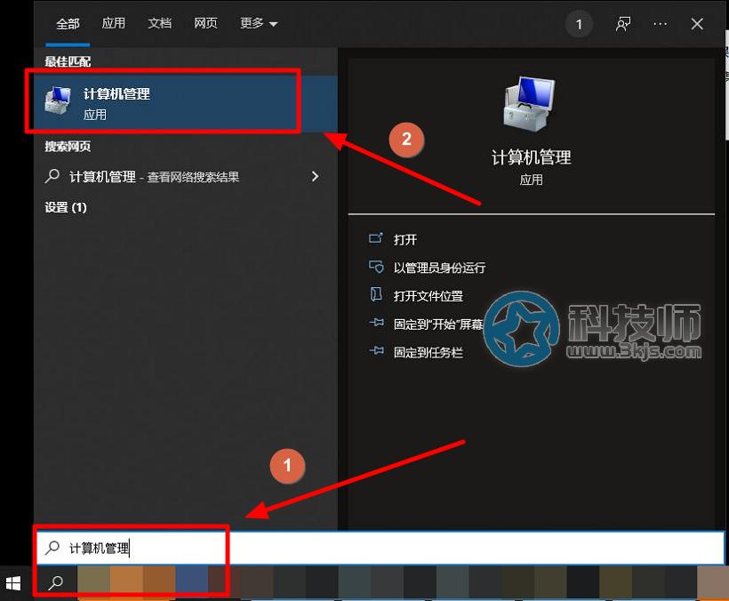Click 以管理员身份运行
The width and height of the screenshot is (729, 601).
(439, 268)
